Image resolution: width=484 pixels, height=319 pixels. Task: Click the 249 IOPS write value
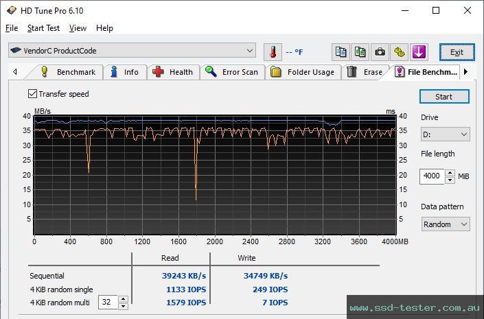pos(270,290)
